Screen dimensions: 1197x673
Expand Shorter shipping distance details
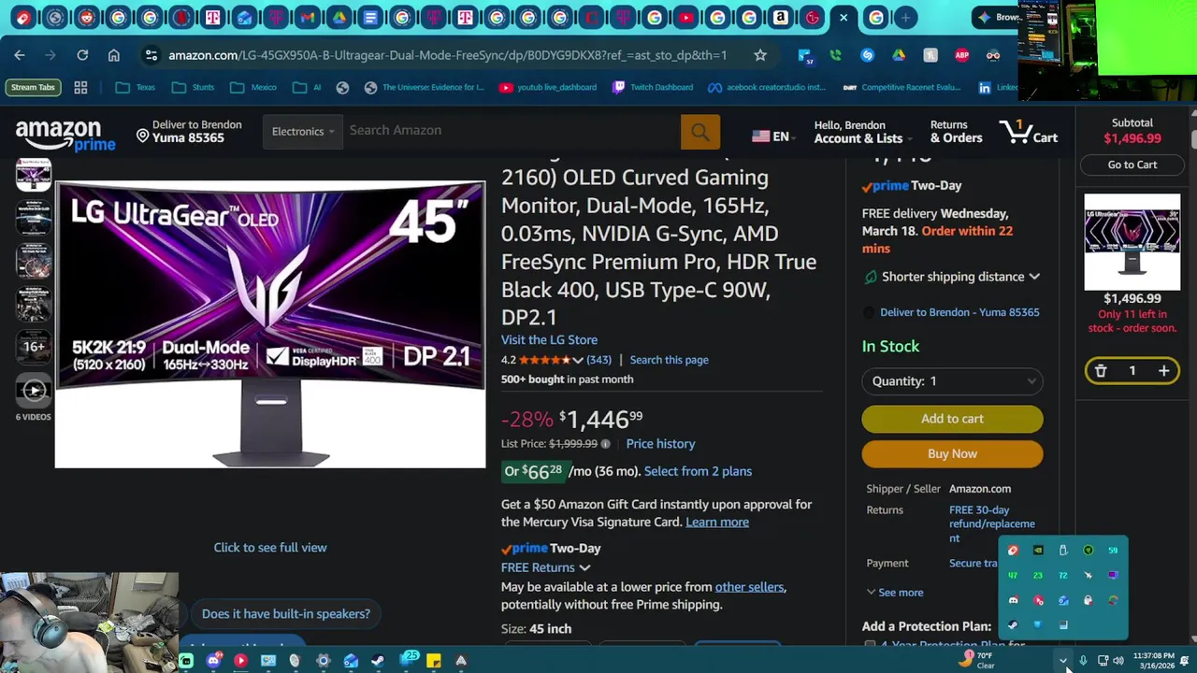1034,277
